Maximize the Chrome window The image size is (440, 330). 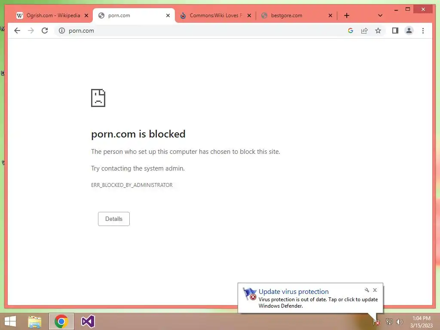(x=408, y=9)
